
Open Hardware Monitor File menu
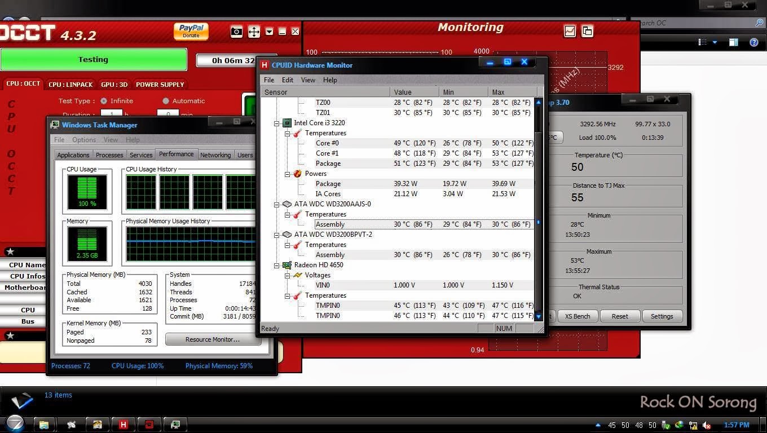click(x=269, y=80)
